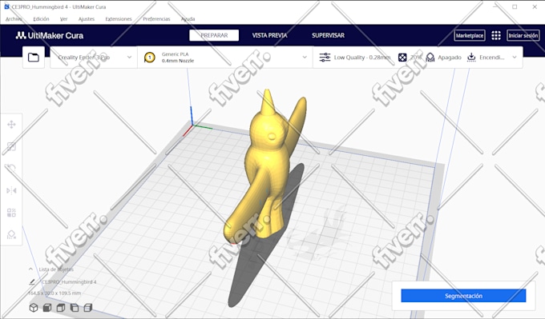
Task: Click the infill percentage icon
Action: click(x=402, y=58)
